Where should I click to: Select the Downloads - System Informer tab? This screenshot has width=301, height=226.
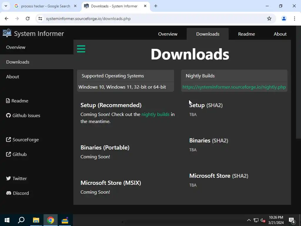(x=114, y=6)
